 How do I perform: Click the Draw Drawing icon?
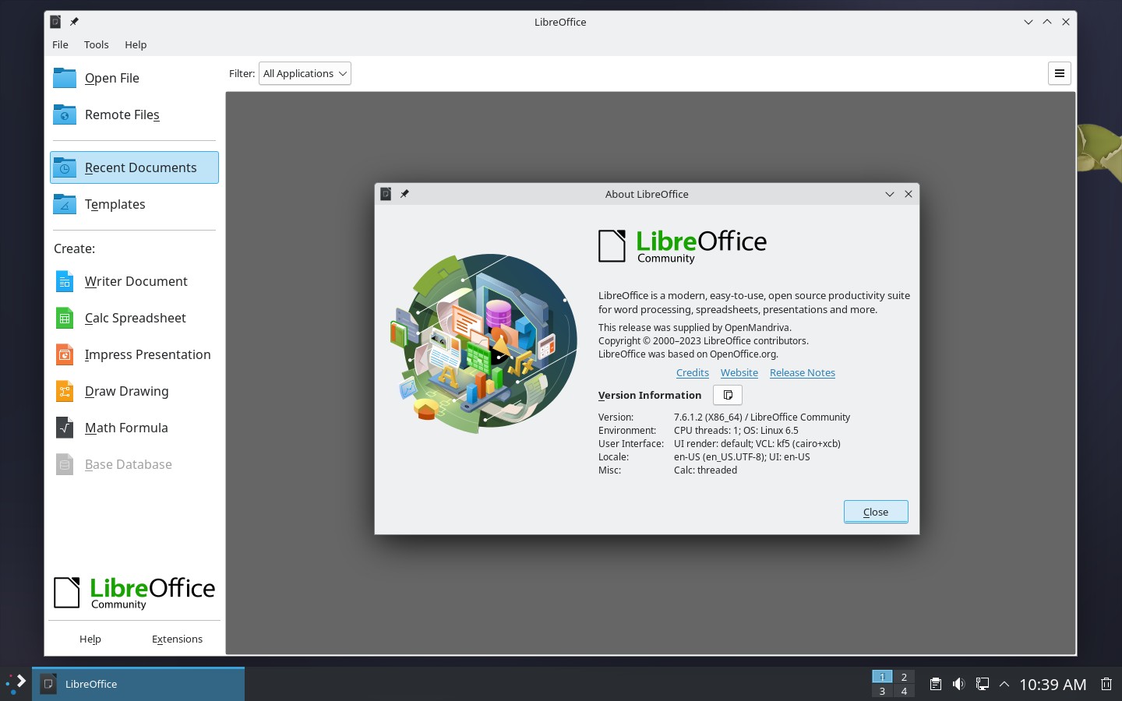click(65, 391)
